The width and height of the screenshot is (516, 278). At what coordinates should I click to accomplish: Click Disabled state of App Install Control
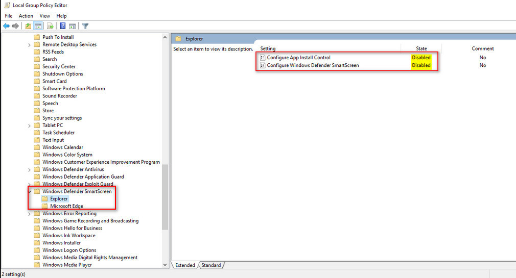tap(421, 58)
